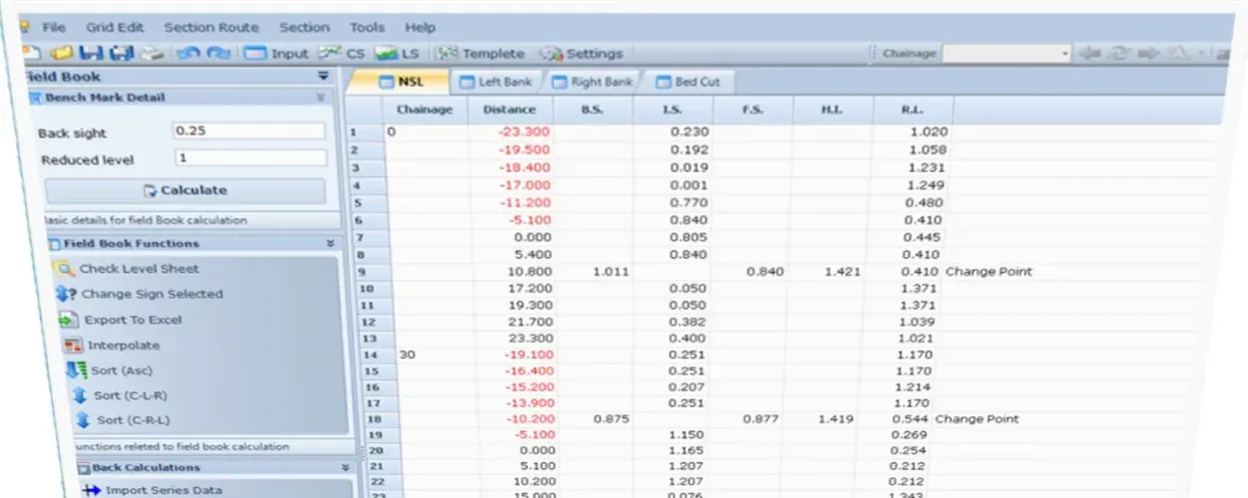Viewport: 1248px width, 498px height.
Task: Open the File menu
Action: click(x=54, y=28)
